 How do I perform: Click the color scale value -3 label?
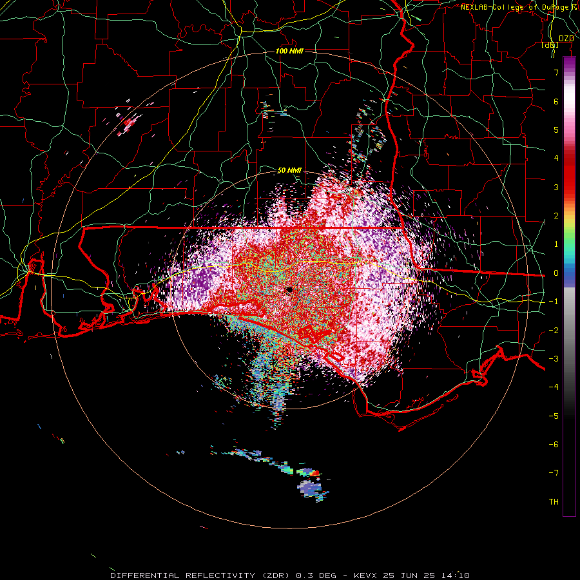(x=554, y=359)
